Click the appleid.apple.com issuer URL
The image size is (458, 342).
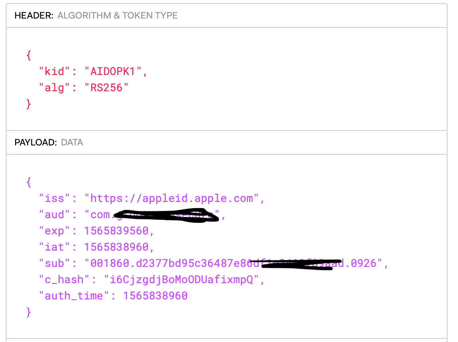point(171,198)
